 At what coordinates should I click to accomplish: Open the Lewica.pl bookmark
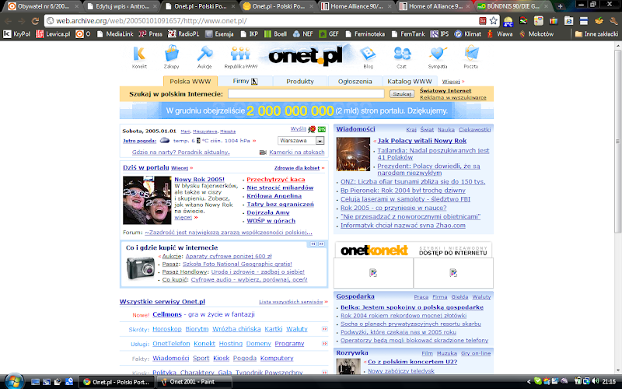pyautogui.click(x=53, y=34)
